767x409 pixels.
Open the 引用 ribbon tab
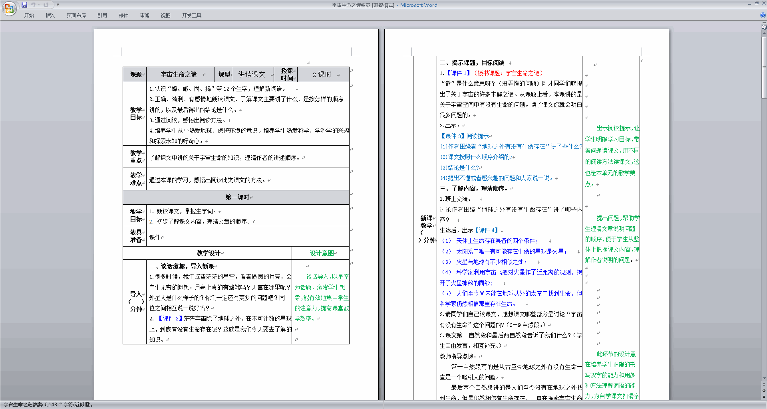coord(102,15)
